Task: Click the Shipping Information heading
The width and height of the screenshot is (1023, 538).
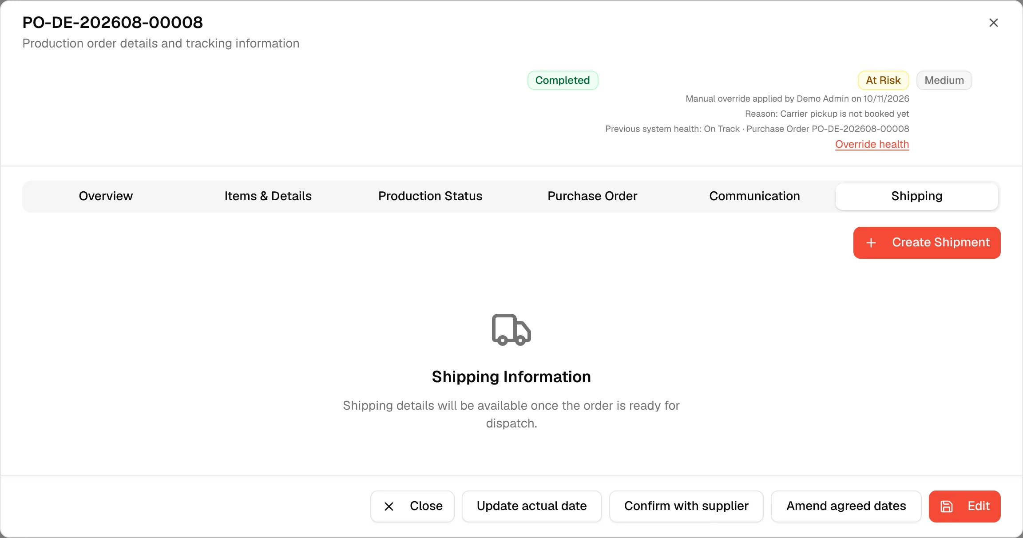Action: (511, 377)
